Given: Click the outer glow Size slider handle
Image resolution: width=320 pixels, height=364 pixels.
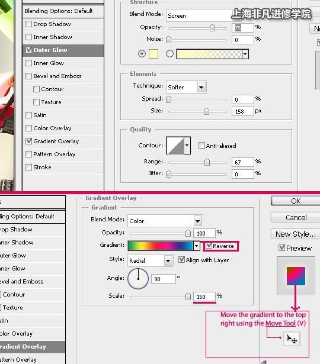Looking at the screenshot, I should (206, 111).
